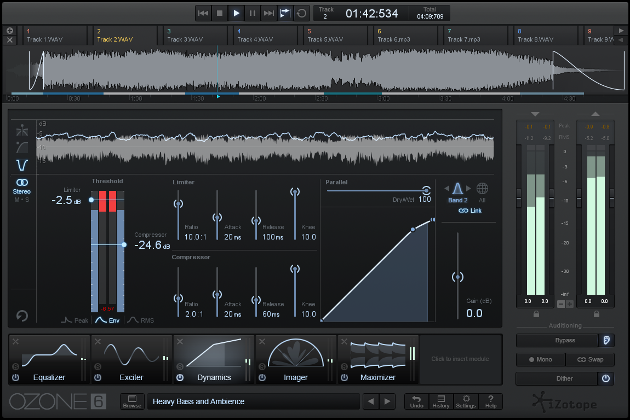630x420 pixels.
Task: Toggle the loop playback icon
Action: point(301,13)
